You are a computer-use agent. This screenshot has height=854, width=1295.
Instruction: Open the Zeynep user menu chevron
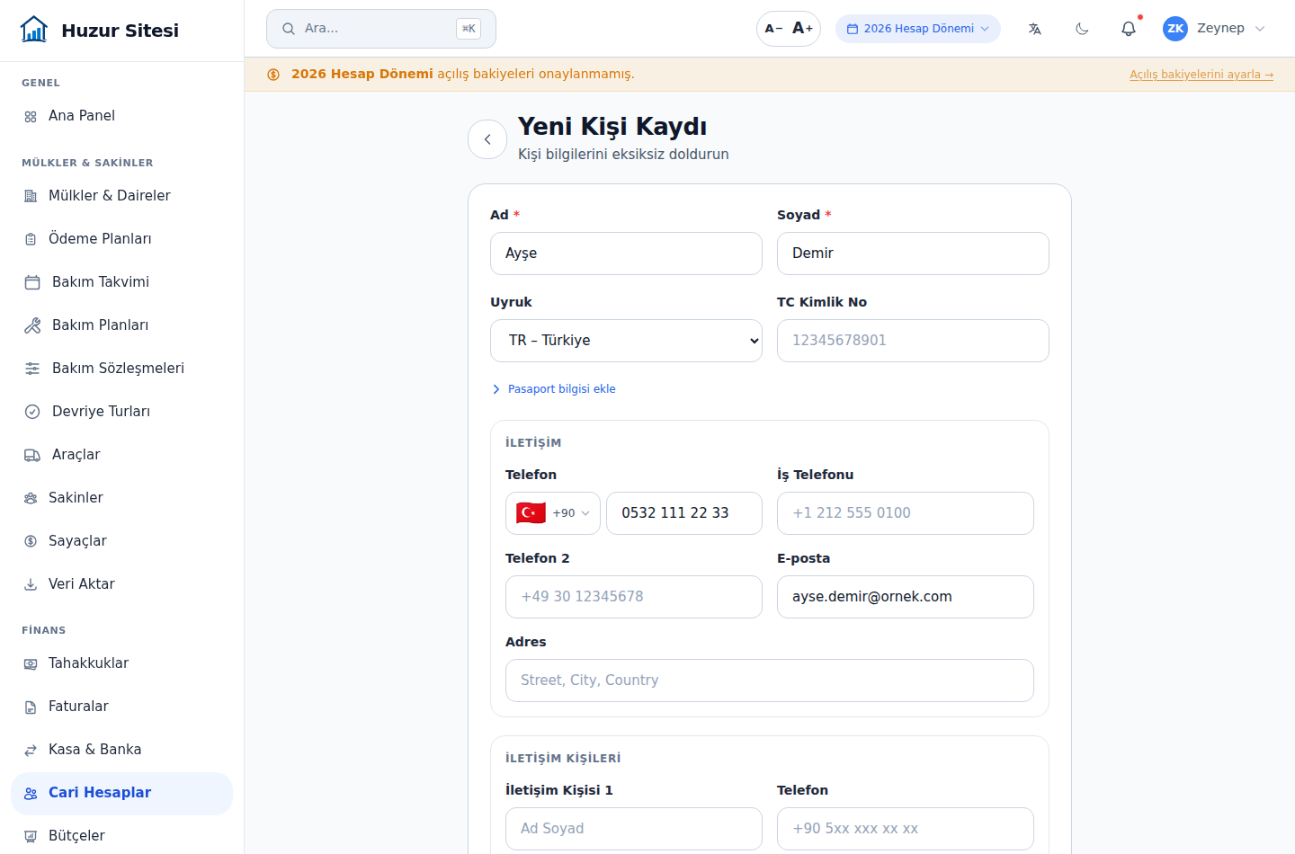1260,29
